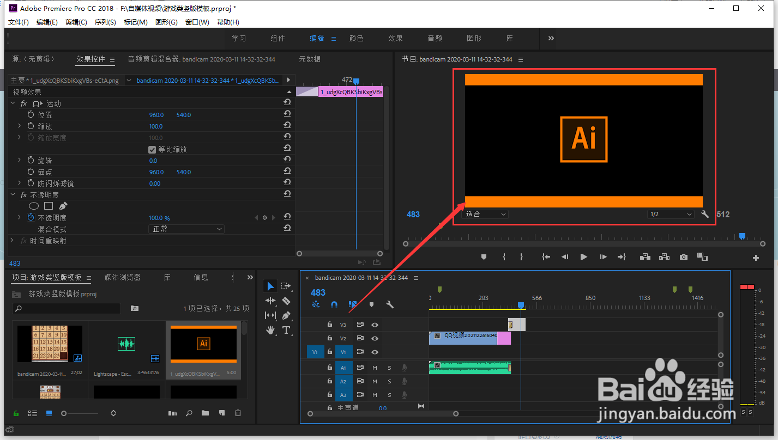The height and width of the screenshot is (440, 778).
Task: Select the Razor tool
Action: 286,301
